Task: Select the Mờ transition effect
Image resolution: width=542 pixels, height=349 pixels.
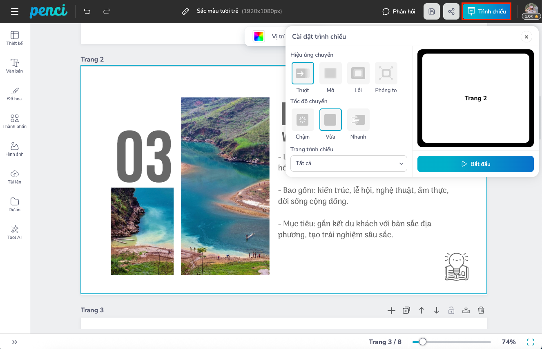Action: [x=330, y=73]
